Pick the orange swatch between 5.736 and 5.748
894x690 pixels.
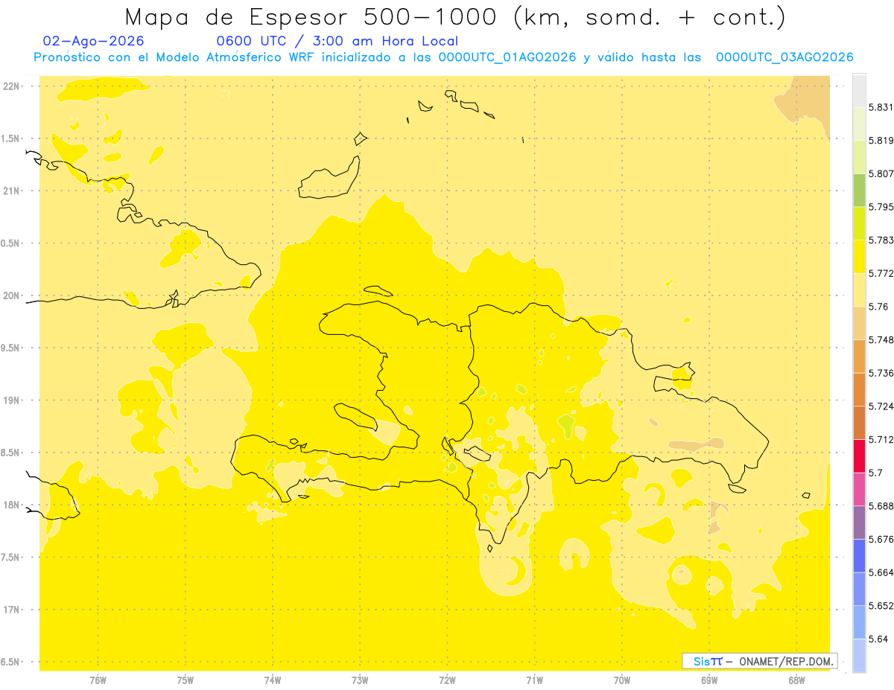859,357
